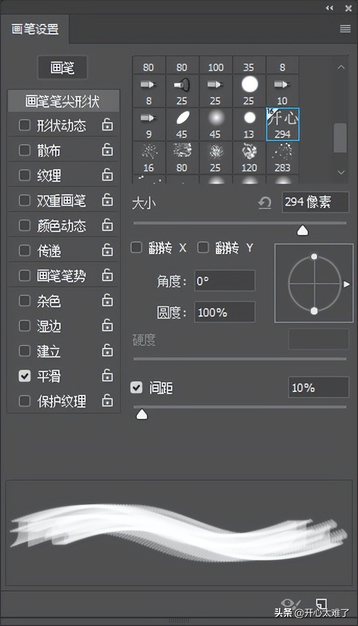Select the angled oval brush preset 45
This screenshot has height=626, width=358.
(182, 124)
